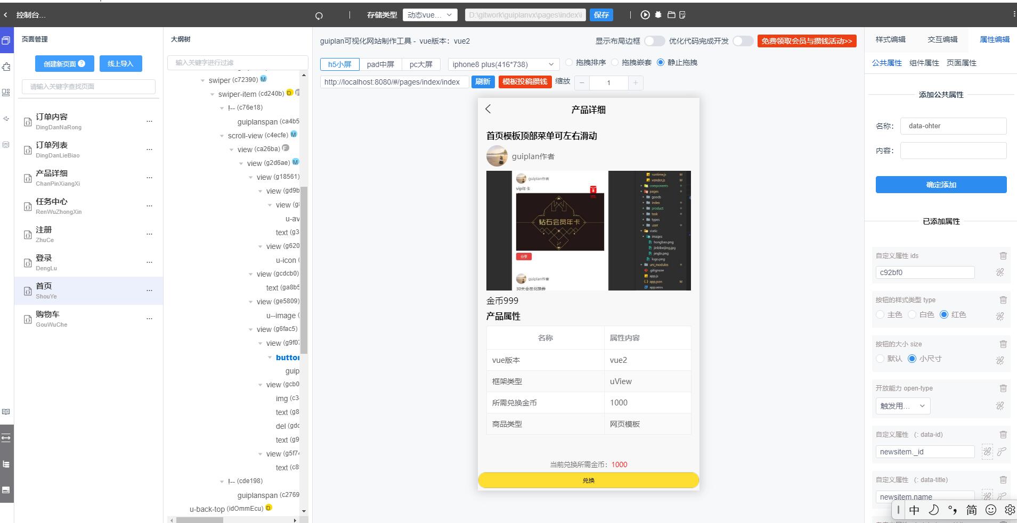
Task: Click the plus button of the 缩放 stepper
Action: [635, 82]
